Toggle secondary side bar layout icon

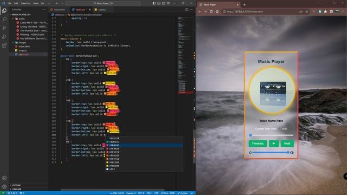[164, 3]
